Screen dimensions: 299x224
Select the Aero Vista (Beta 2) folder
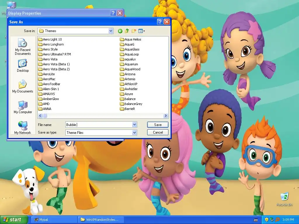[x=54, y=69]
